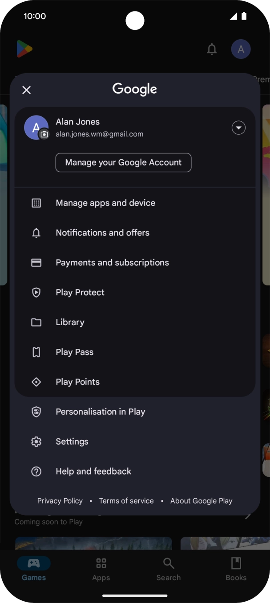This screenshot has width=270, height=603.
Task: Open Play Store Settings
Action: [x=72, y=441]
